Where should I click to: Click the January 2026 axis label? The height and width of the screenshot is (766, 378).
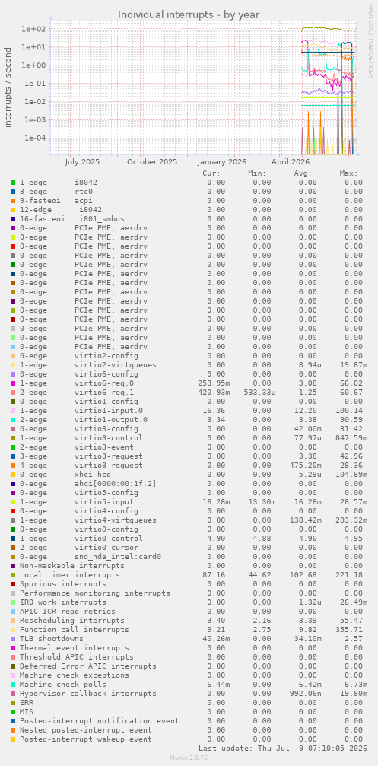point(222,162)
